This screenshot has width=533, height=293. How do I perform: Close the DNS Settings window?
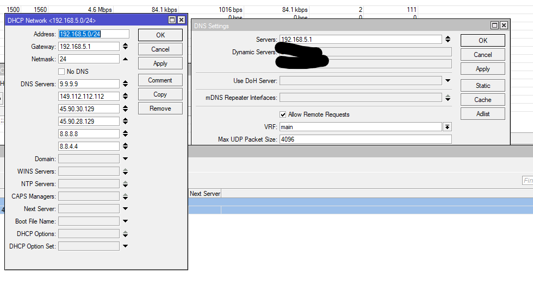(504, 25)
